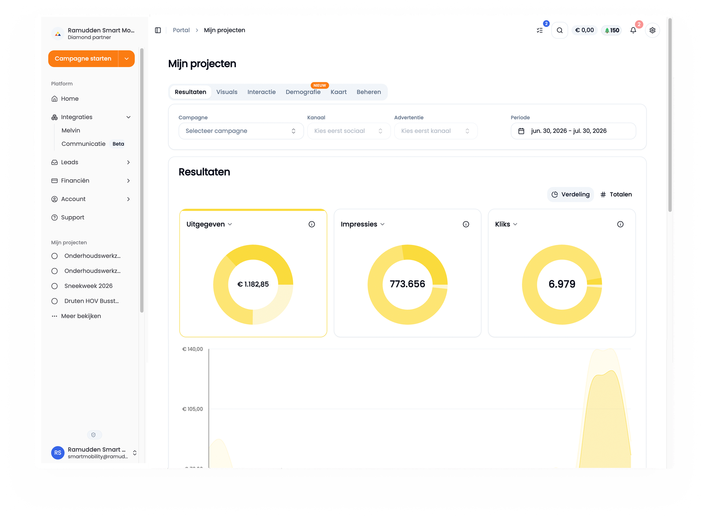The height and width of the screenshot is (517, 702).
Task: Open the Kliks metric dropdown
Action: coord(506,224)
